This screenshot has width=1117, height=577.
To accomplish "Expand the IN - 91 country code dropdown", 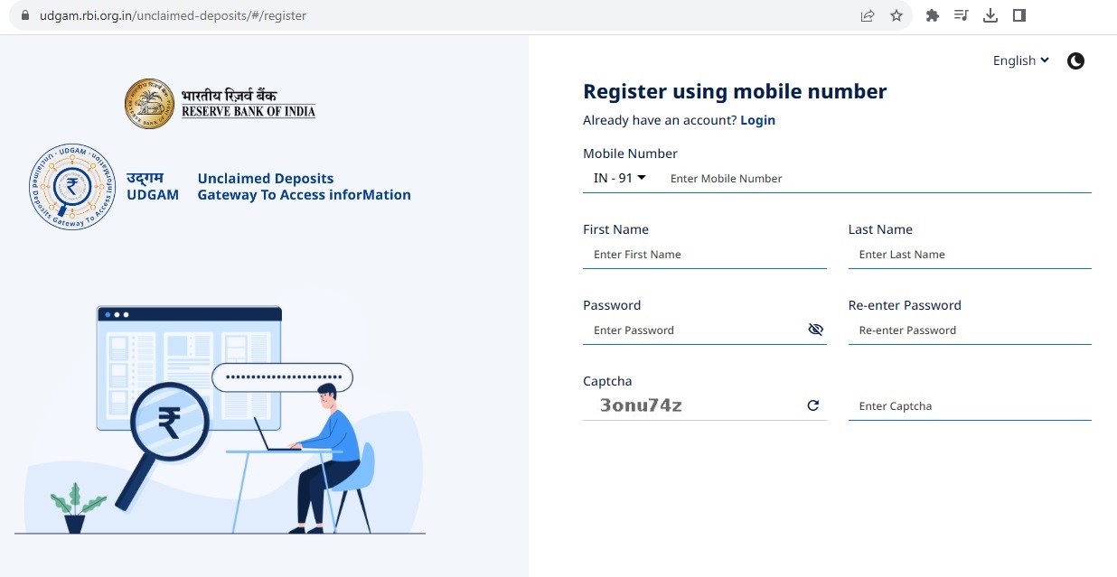I will pyautogui.click(x=619, y=178).
